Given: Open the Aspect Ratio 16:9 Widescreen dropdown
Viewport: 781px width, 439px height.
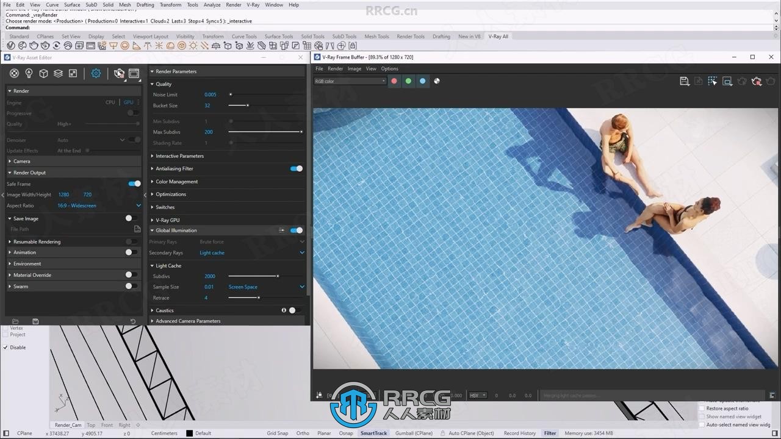Looking at the screenshot, I should coord(99,205).
